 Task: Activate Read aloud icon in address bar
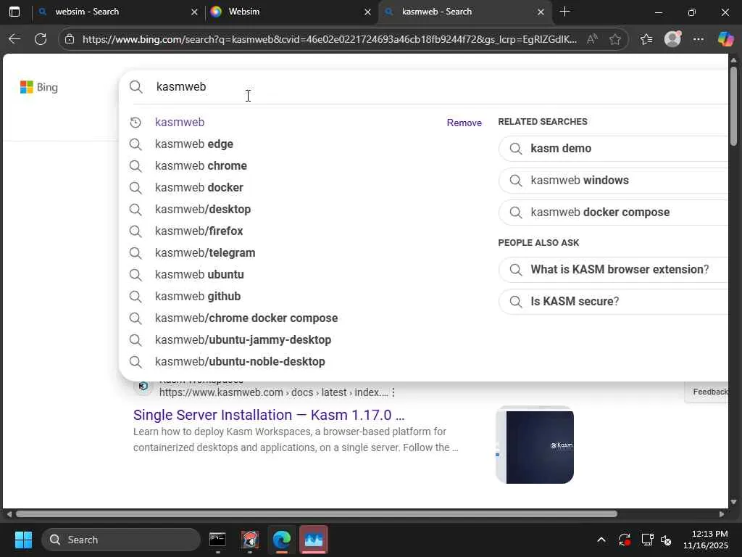(592, 39)
